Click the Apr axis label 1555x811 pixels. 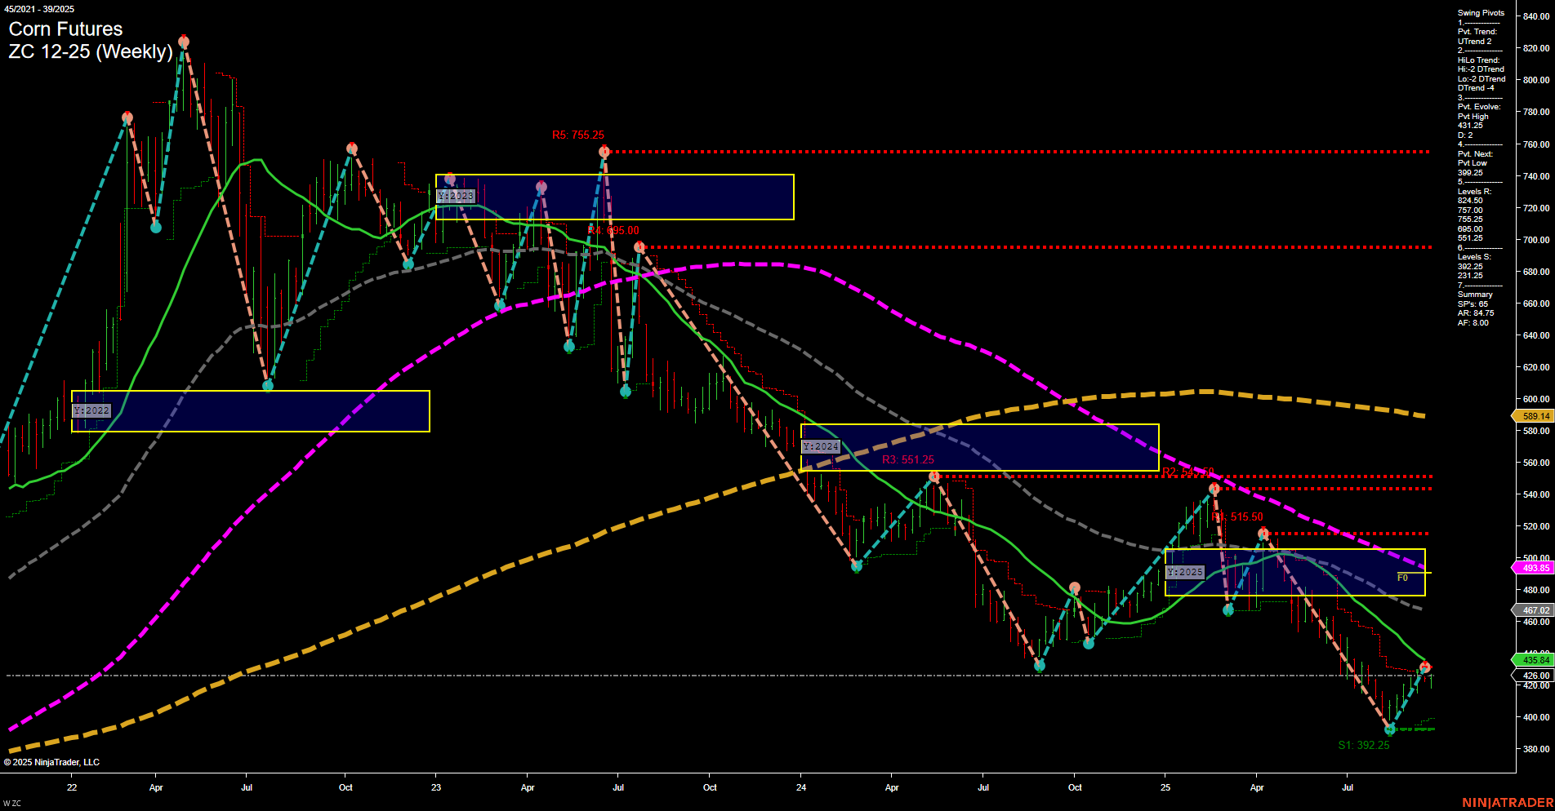pos(156,788)
